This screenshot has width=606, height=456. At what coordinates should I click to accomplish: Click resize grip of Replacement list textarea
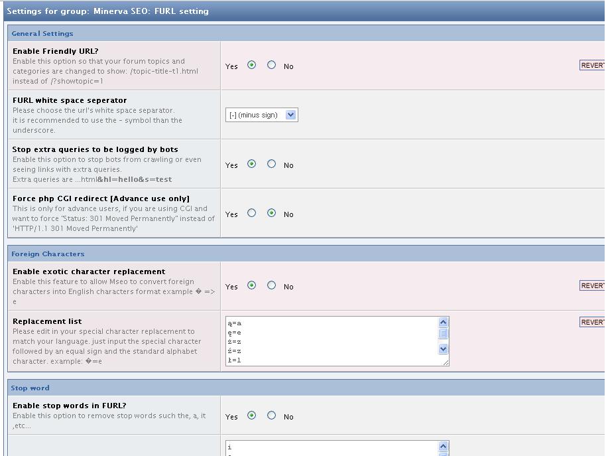point(446,362)
